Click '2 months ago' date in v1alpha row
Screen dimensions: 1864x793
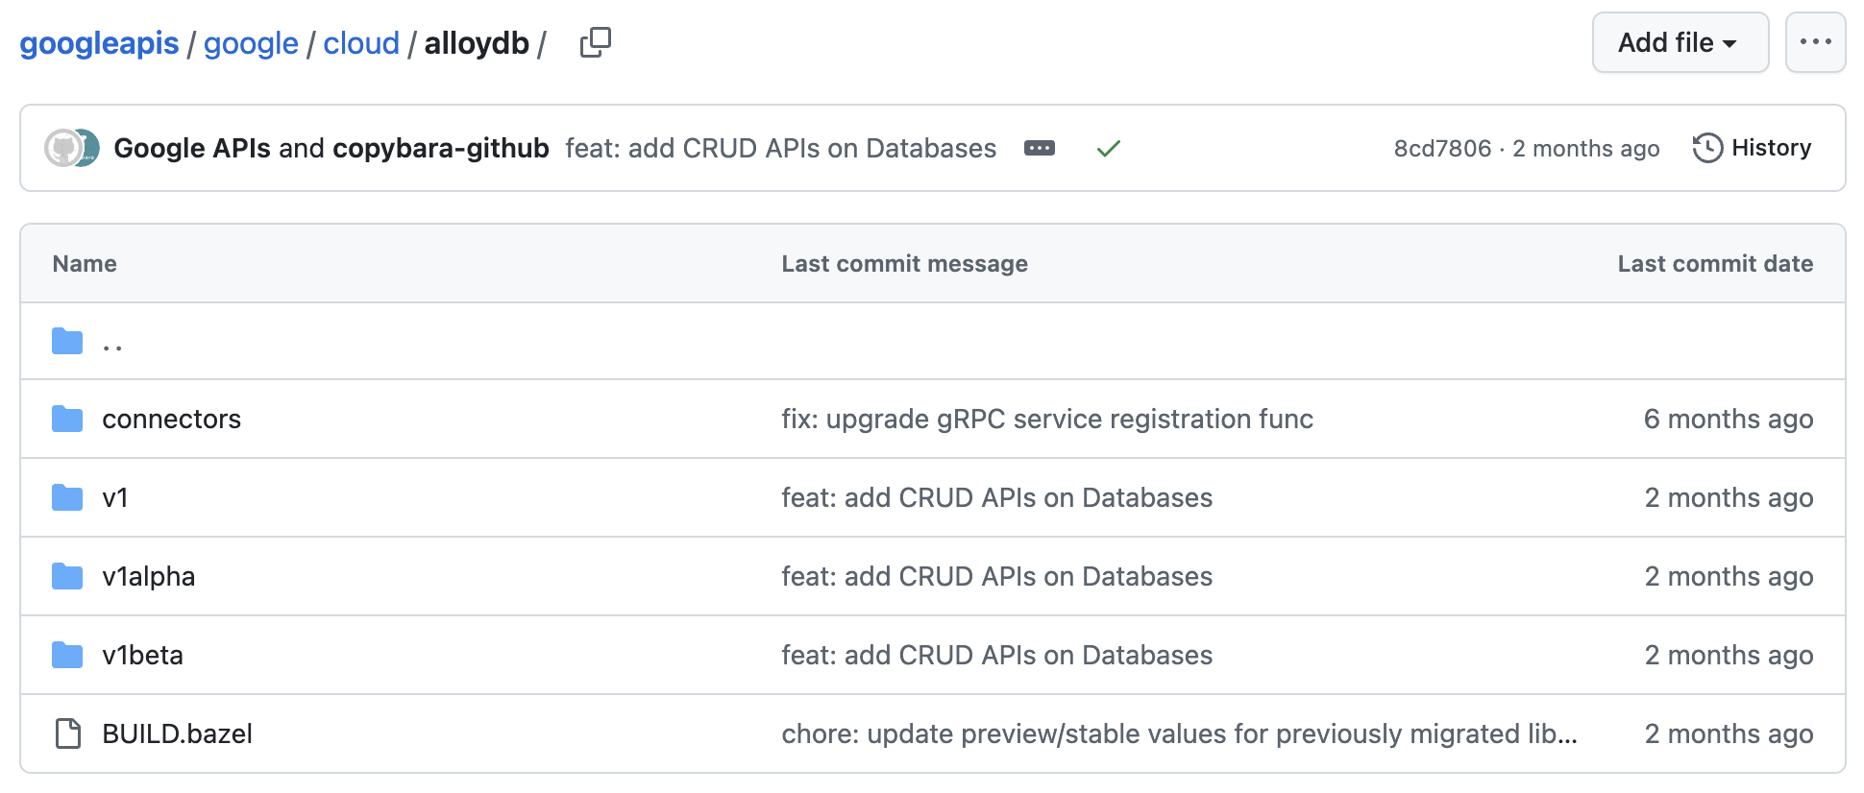pos(1729,577)
